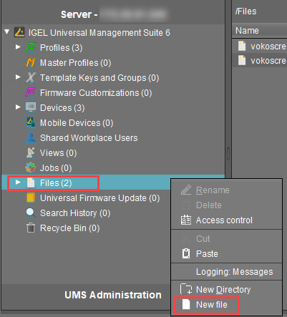Click the Template Keys and Groups X icon

click(x=31, y=77)
